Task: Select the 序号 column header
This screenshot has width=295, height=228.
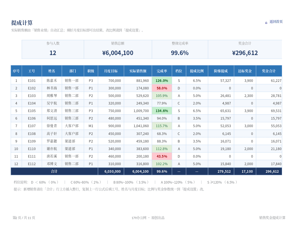Action: point(16,71)
